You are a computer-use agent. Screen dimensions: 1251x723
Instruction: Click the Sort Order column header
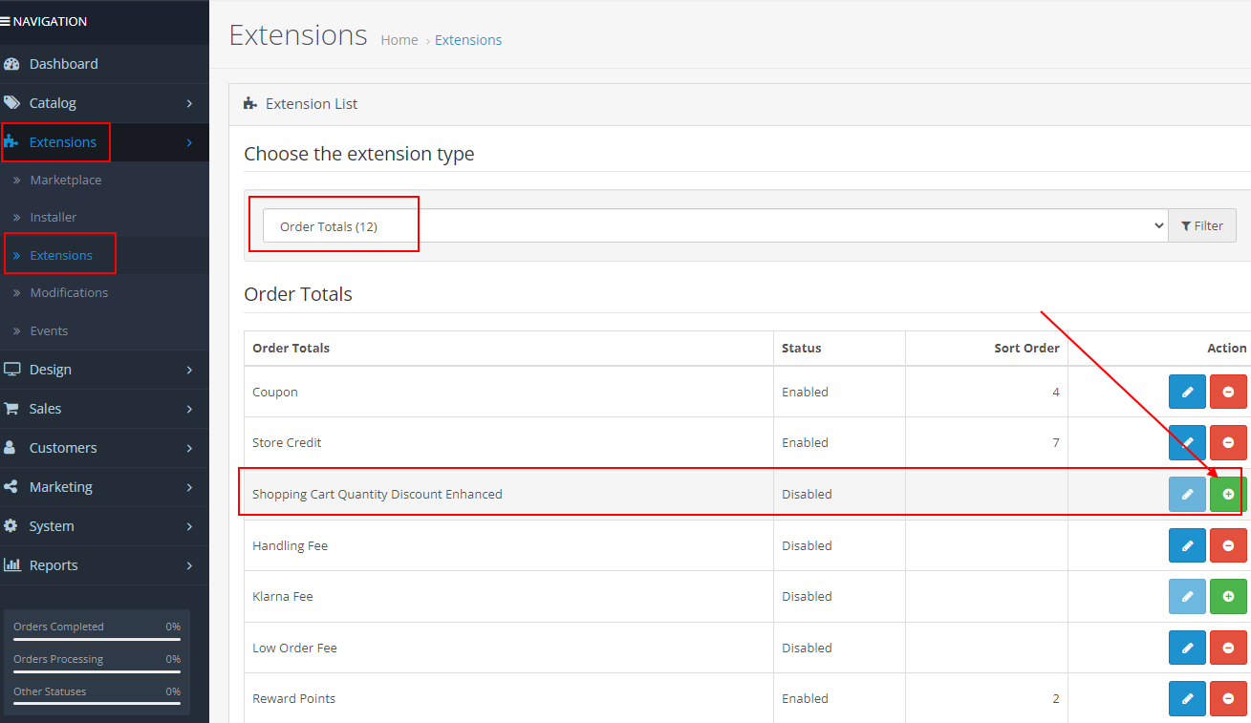tap(1026, 348)
